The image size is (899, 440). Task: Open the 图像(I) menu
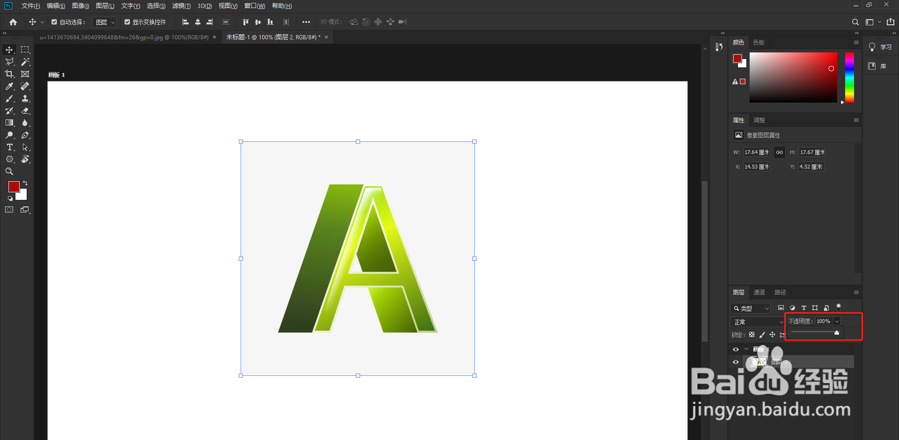81,6
